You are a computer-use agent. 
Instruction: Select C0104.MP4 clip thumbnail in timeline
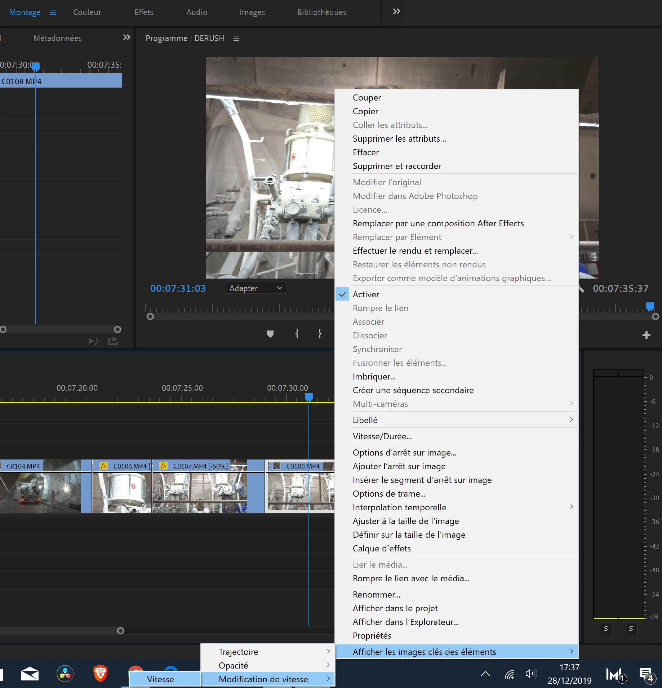point(40,492)
